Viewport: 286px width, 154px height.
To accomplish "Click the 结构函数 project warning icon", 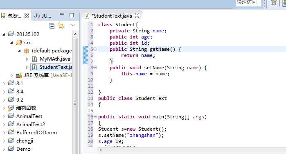I will [11, 108].
